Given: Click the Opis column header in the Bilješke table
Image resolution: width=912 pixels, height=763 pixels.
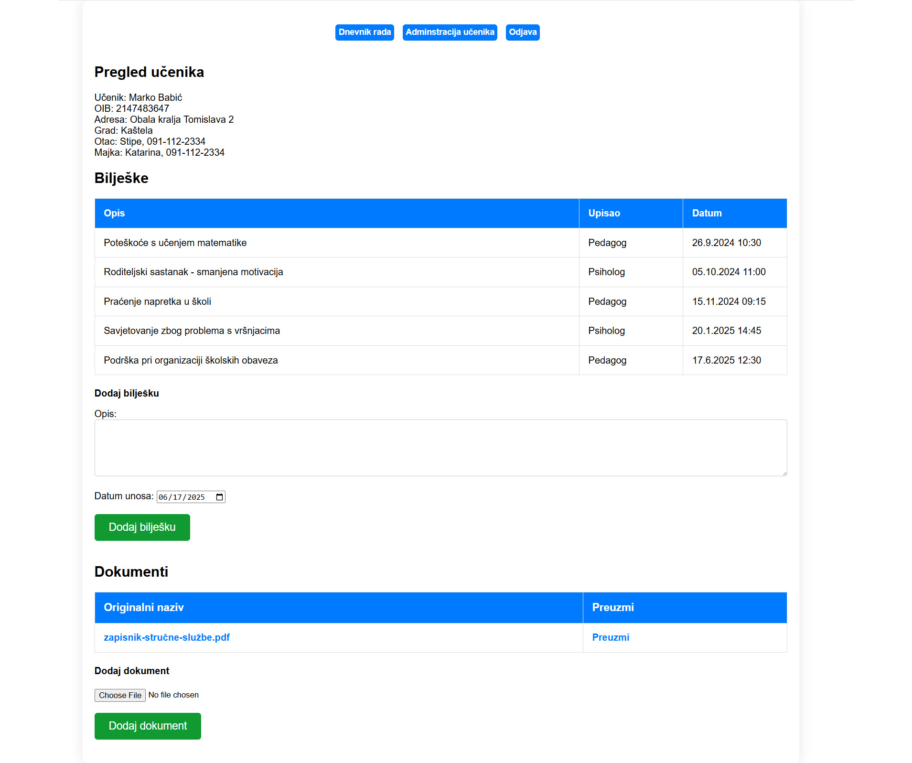Looking at the screenshot, I should pos(114,213).
